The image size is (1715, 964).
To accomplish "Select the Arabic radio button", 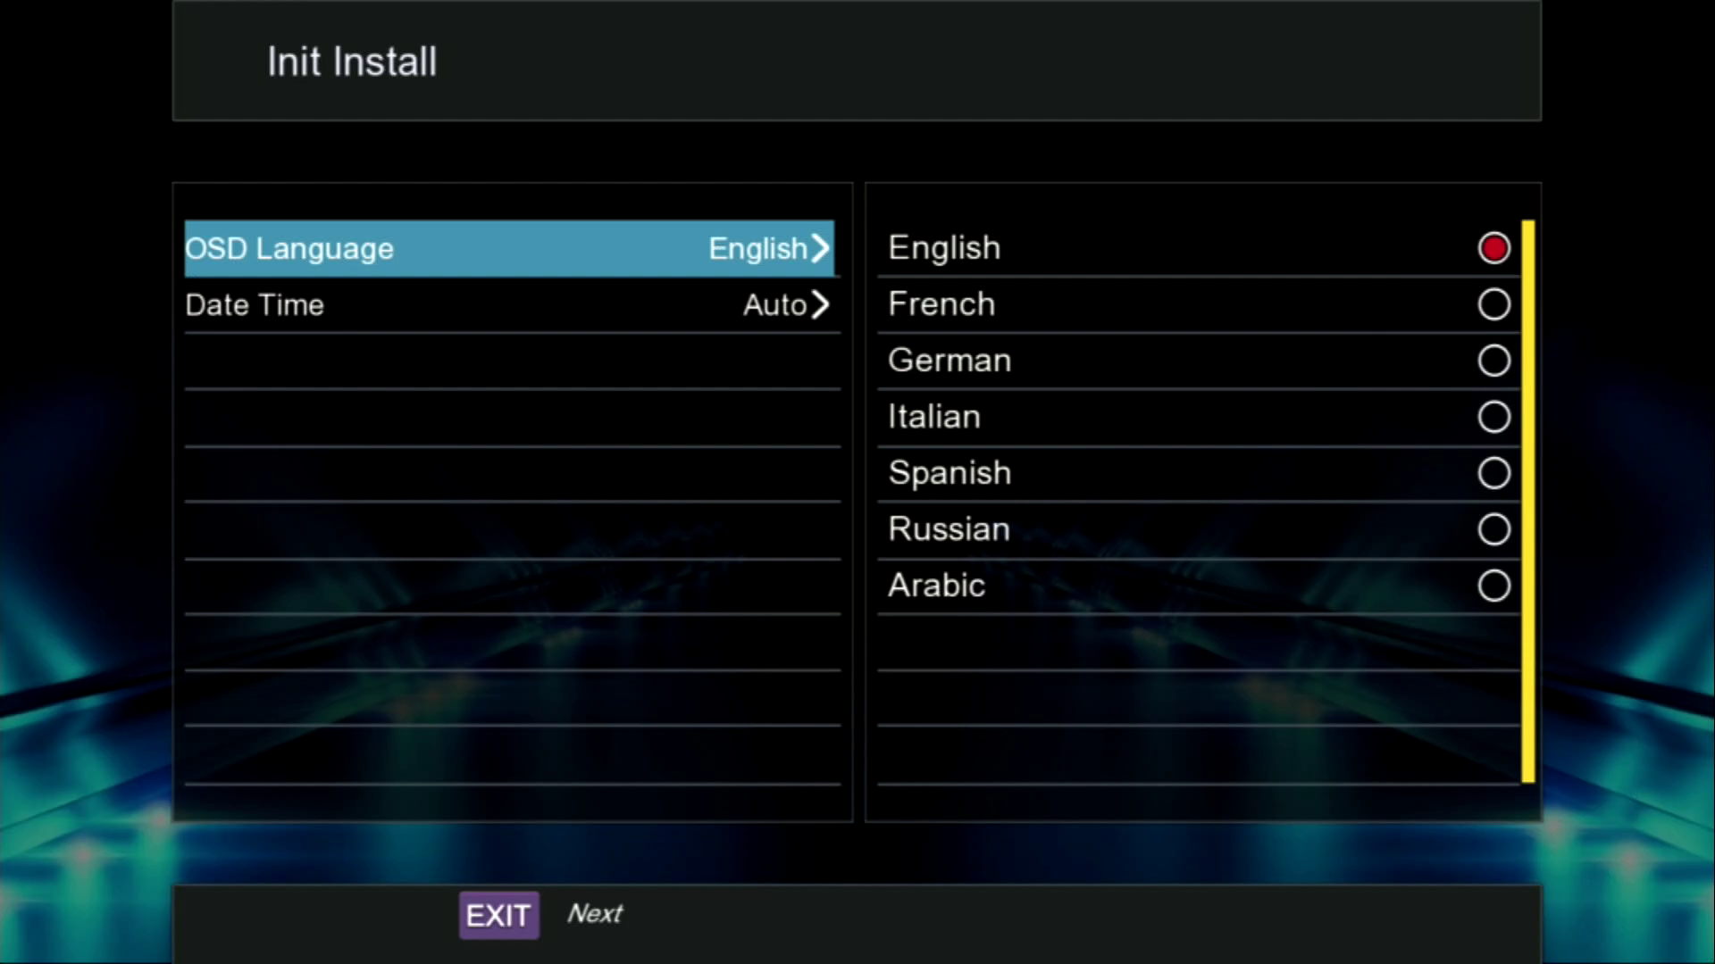I will tap(1493, 586).
